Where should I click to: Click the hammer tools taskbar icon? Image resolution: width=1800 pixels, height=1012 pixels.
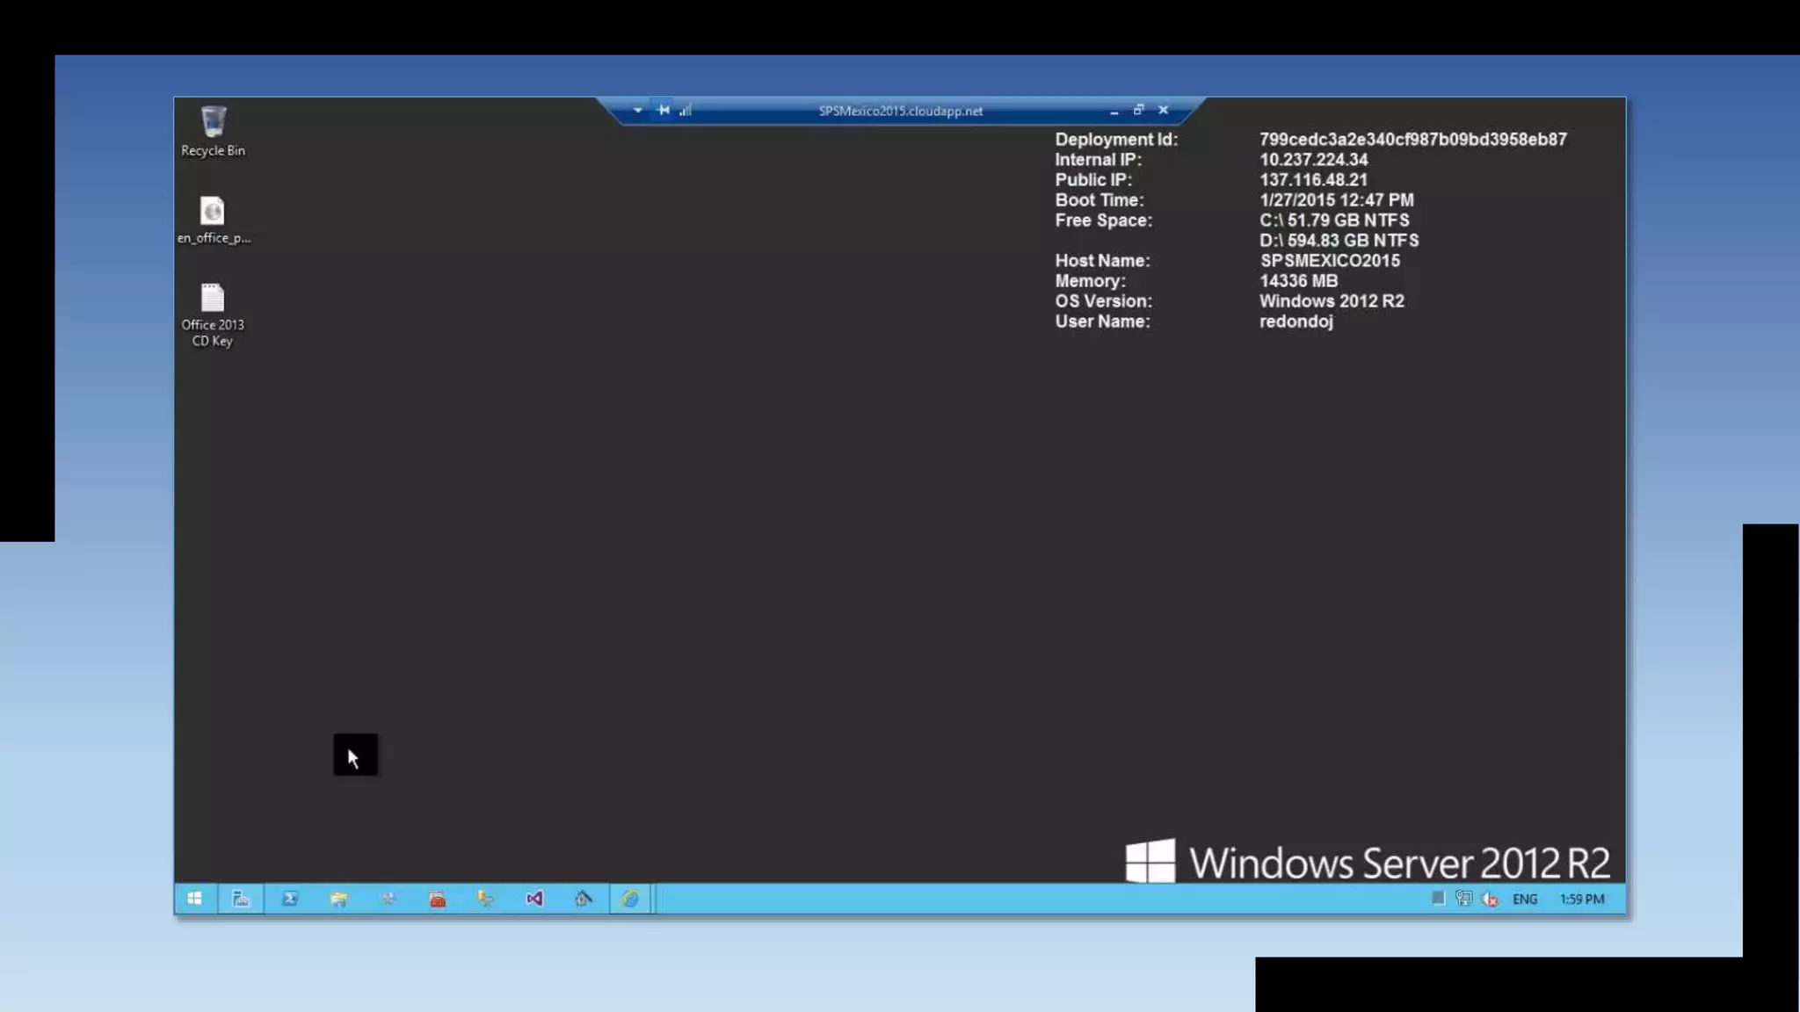(584, 899)
